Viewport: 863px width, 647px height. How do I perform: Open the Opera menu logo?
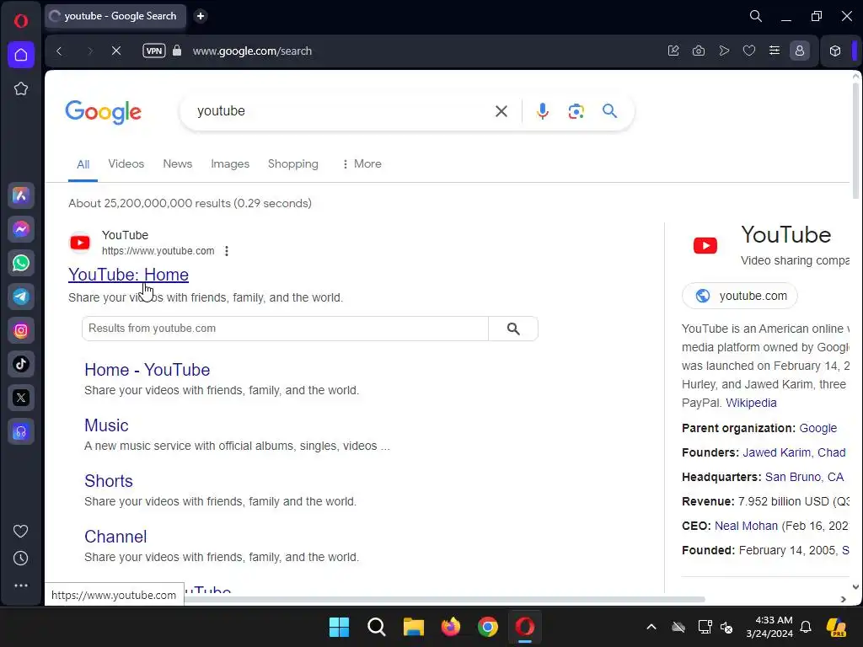coord(21,21)
